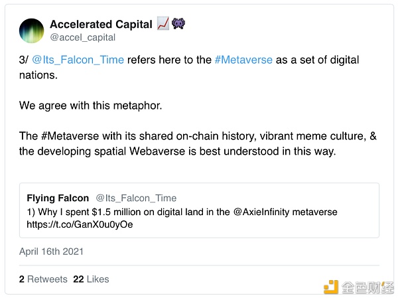Open the blue @Its_Falcon_Time mention
This screenshot has height=298, width=398.
(x=78, y=60)
